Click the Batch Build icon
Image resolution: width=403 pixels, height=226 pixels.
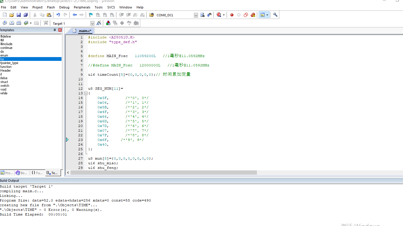(x=26, y=23)
